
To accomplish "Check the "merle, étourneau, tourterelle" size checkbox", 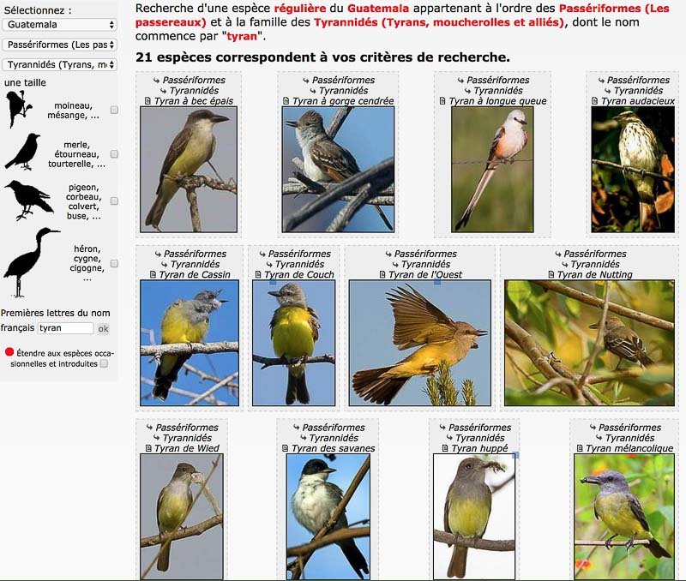I will [114, 154].
